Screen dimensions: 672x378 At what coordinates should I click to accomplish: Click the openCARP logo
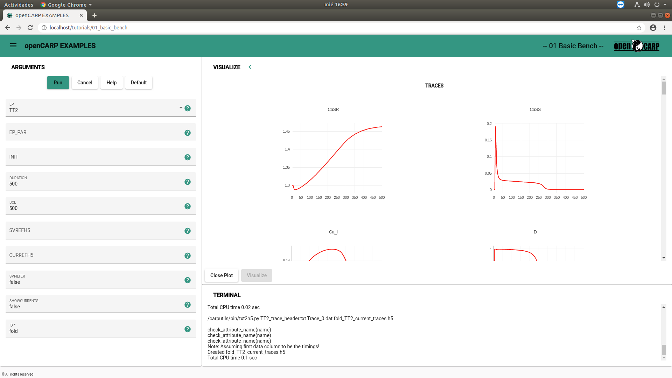637,46
